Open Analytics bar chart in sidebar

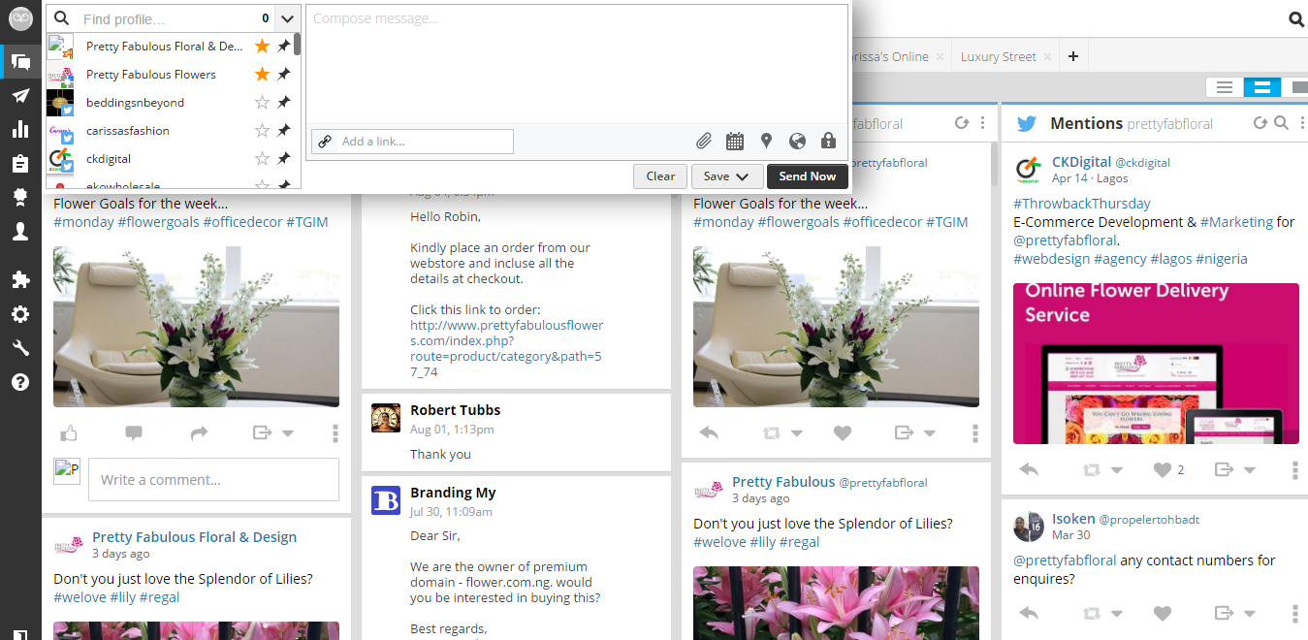point(20,130)
